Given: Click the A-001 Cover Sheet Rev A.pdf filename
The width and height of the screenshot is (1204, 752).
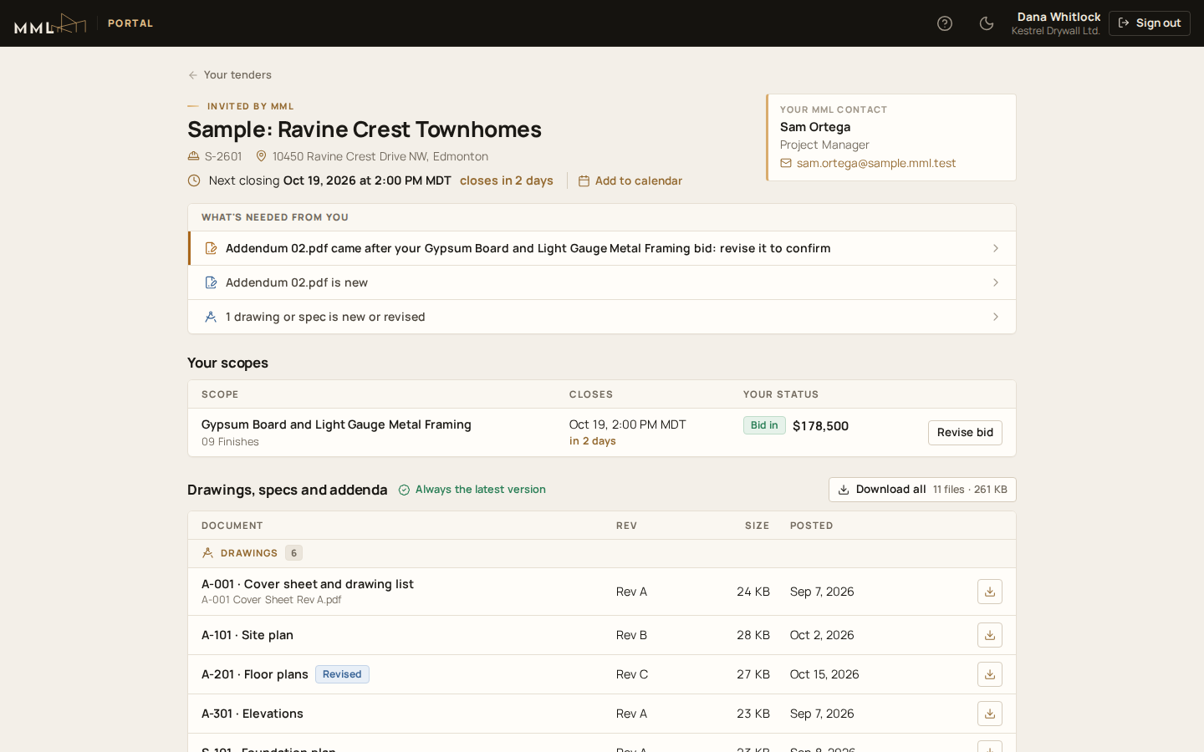Looking at the screenshot, I should click(x=271, y=600).
